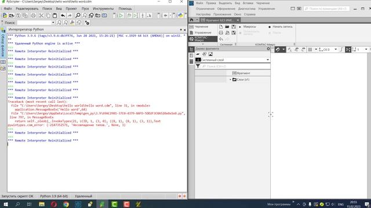
Task: Run the script with the green play icon
Action: pos(121,16)
